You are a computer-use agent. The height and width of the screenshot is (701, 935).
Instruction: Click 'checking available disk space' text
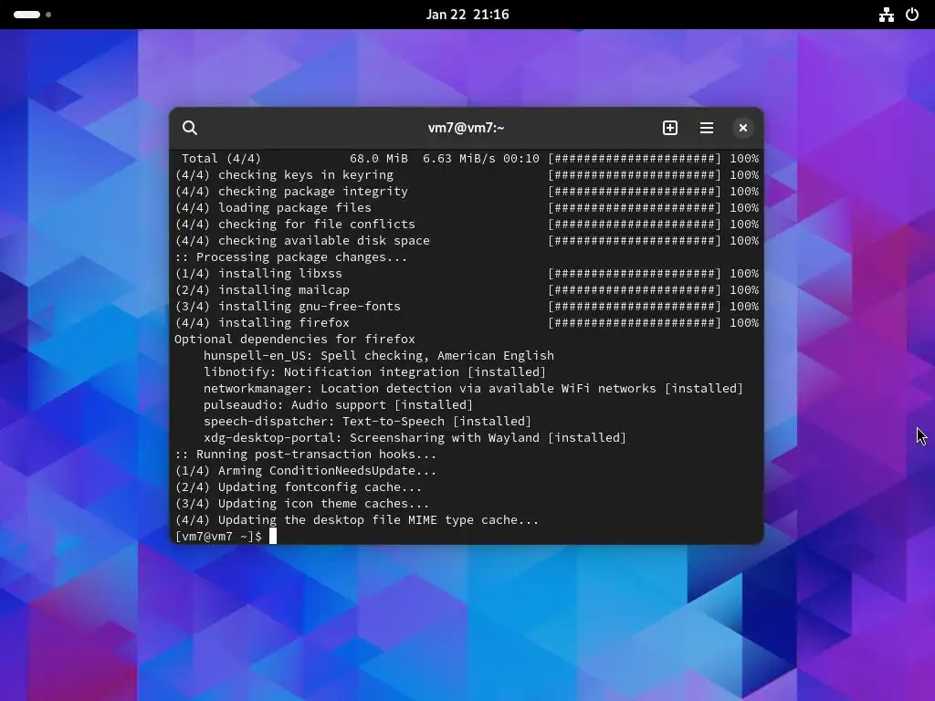point(324,240)
